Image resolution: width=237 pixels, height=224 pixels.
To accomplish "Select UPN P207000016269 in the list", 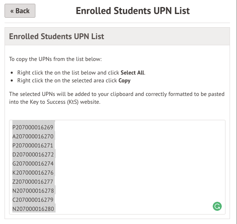I will coord(33,127).
